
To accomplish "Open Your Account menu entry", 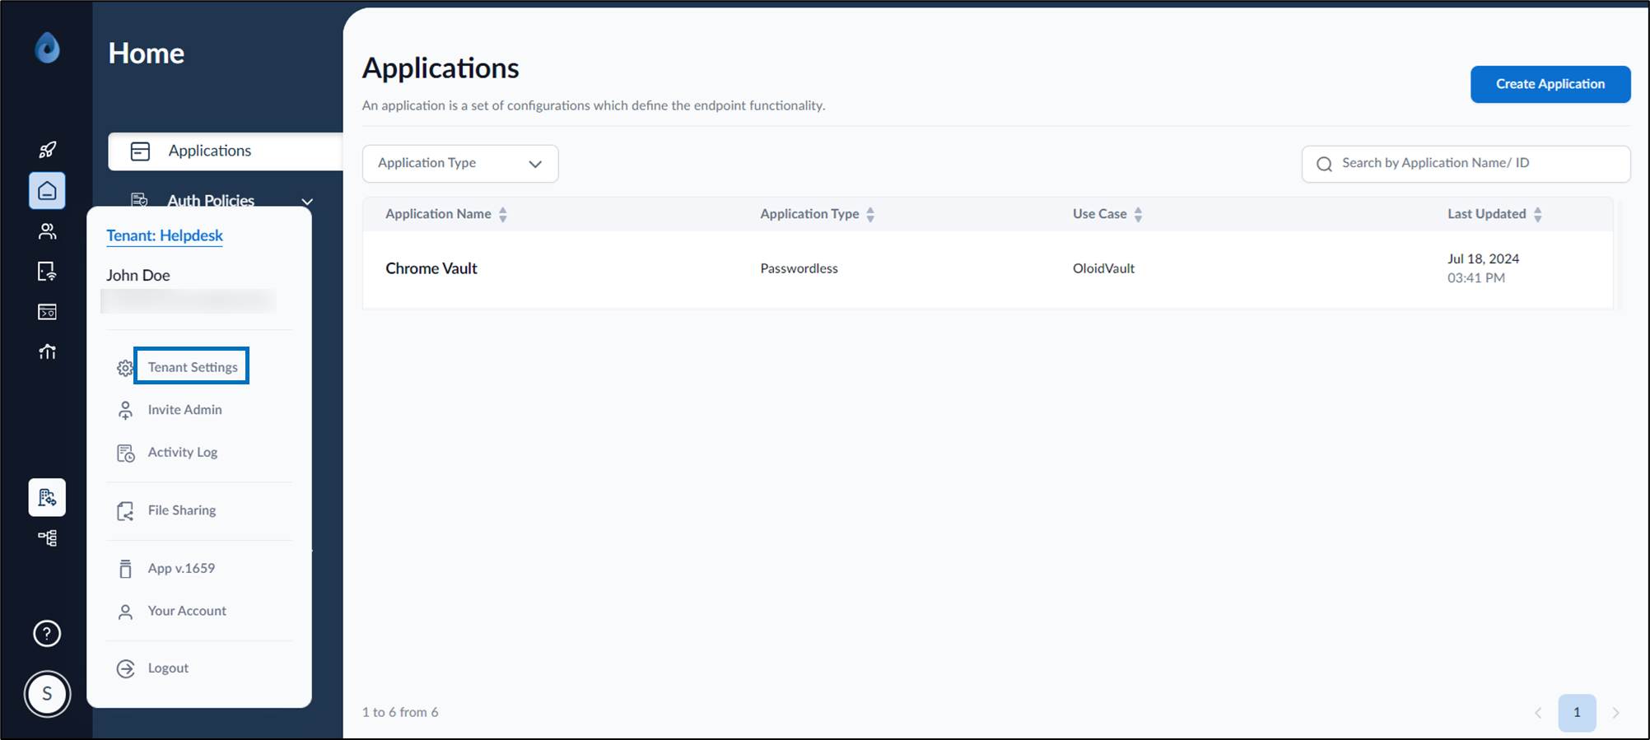I will [x=187, y=611].
